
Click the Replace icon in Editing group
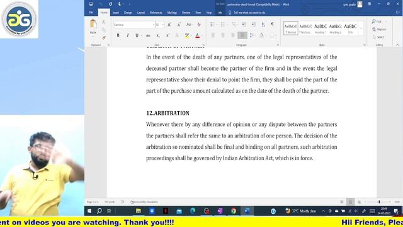click(379, 30)
